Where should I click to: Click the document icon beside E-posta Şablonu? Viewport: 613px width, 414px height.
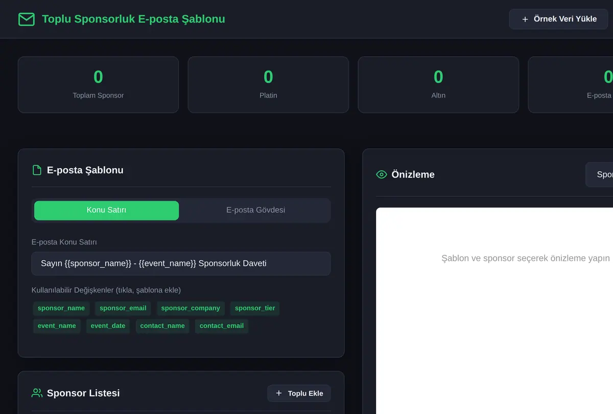[37, 170]
